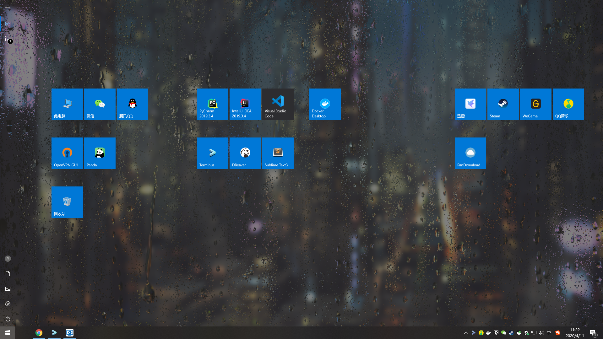Open the 回收站 recycle bin tile
This screenshot has width=603, height=339.
pyautogui.click(x=67, y=202)
